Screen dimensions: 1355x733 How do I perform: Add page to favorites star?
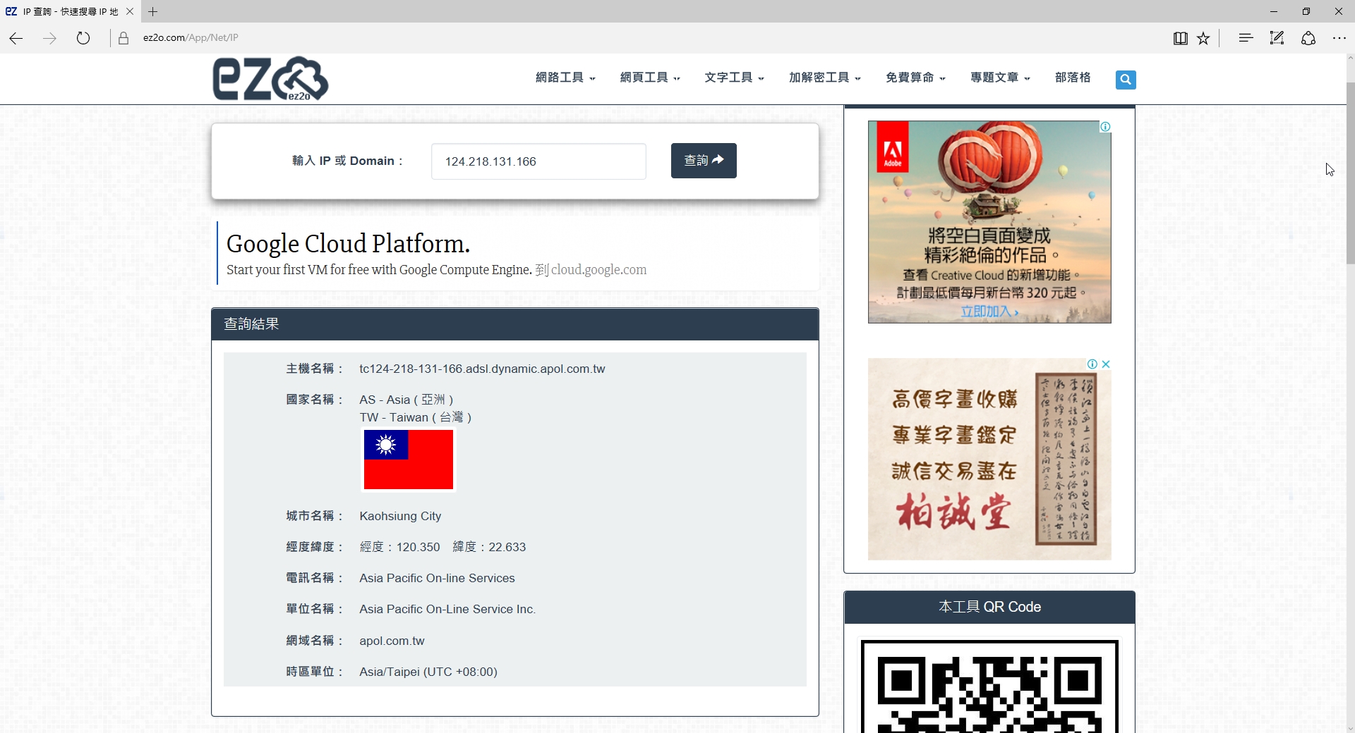point(1203,38)
